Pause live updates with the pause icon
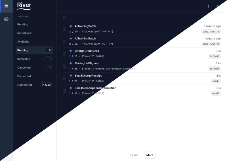The image size is (227, 161). click(x=208, y=6)
